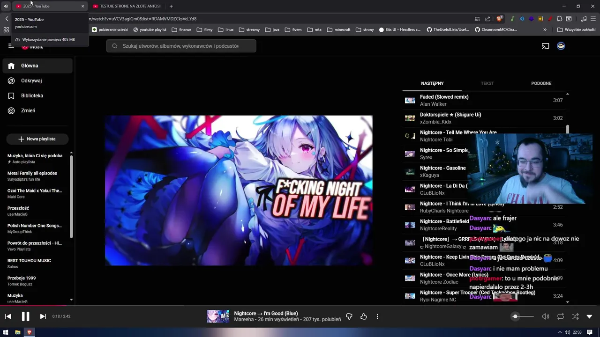Go to Główna home page

[x=37, y=66]
